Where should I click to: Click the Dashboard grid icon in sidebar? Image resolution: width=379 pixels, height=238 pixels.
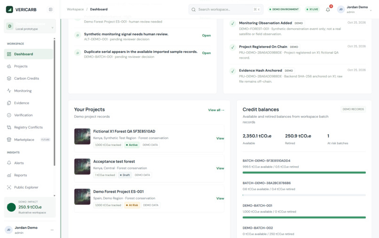(x=9, y=54)
